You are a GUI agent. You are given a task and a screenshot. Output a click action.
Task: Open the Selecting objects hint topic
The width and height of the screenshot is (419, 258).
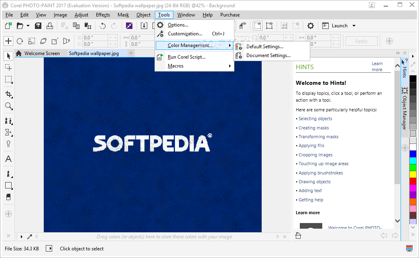315,119
